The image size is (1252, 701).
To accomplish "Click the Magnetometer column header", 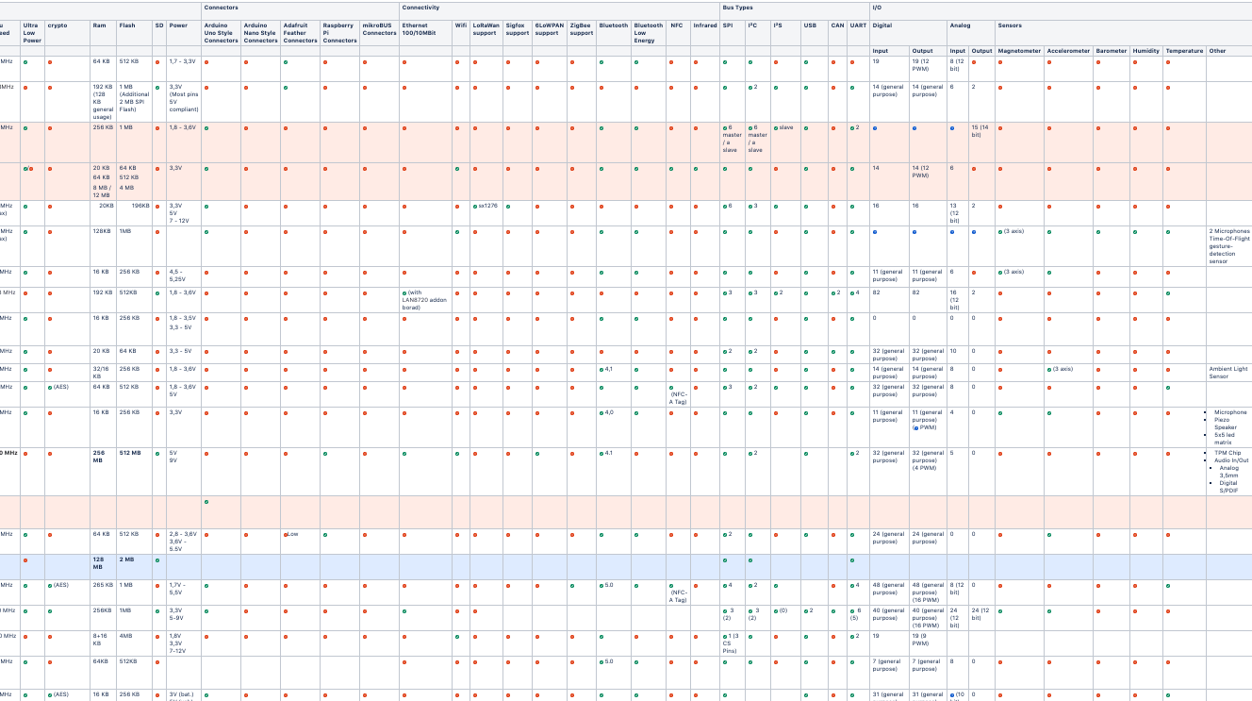I will 1019,51.
